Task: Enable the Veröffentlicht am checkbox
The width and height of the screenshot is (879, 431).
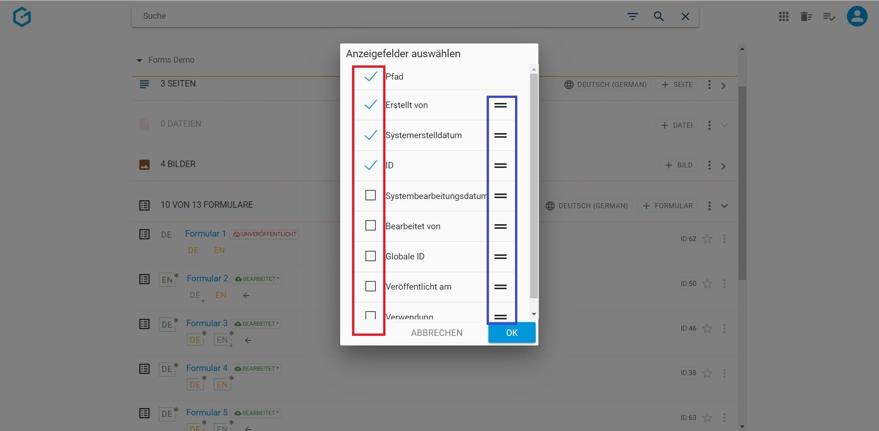Action: pos(370,286)
